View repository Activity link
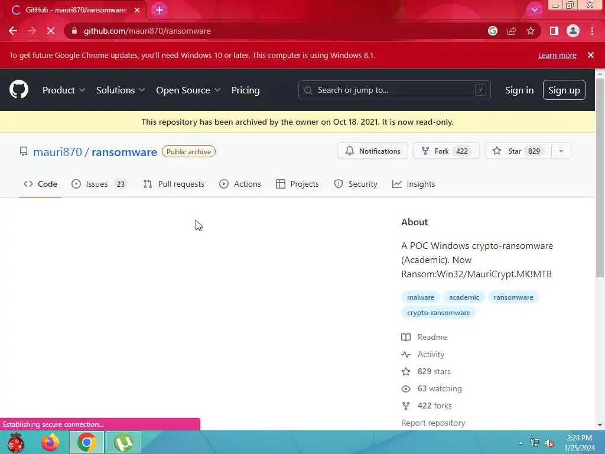Screen dimensions: 605x454 point(423,355)
